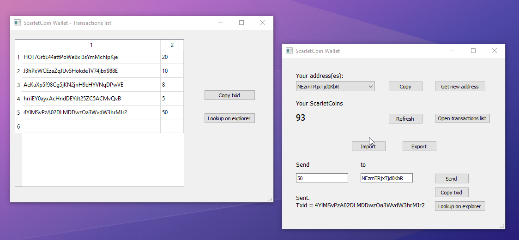Image resolution: width=519 pixels, height=240 pixels.
Task: Click Lookup on explorer in the wallet window
Action: click(x=460, y=206)
